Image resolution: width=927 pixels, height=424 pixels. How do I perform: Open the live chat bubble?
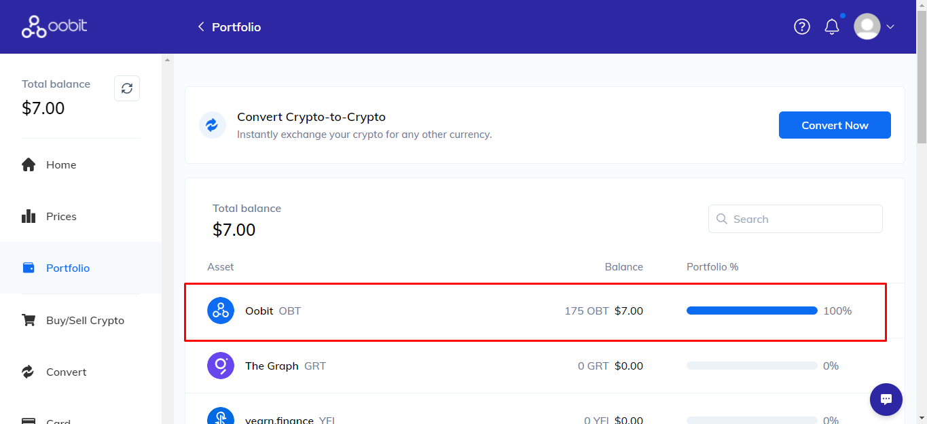tap(886, 400)
